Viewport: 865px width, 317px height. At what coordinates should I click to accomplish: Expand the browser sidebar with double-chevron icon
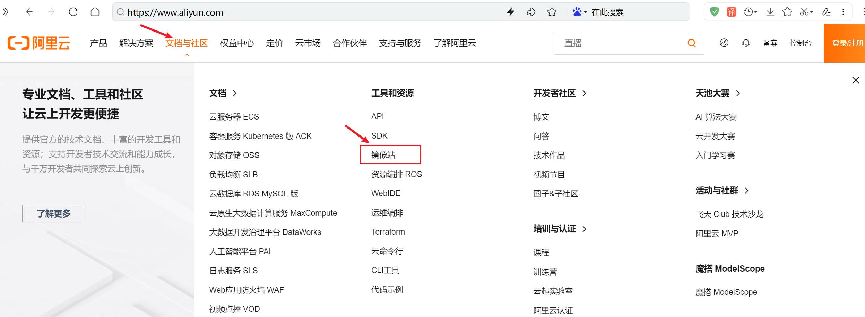(6, 12)
